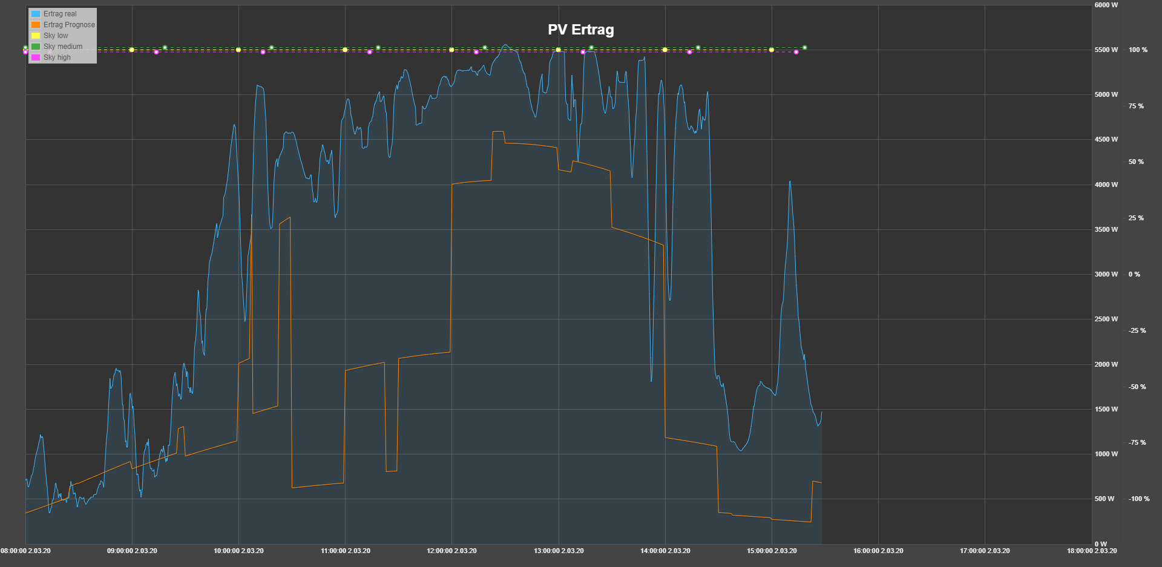Click the '17:00:00 2.03.20' time label

[985, 551]
